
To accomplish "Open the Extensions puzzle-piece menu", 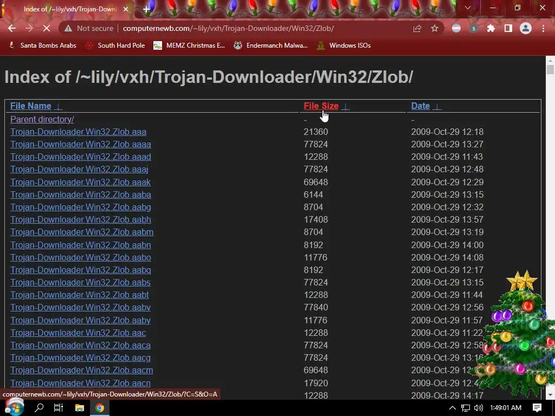I will 491,28.
